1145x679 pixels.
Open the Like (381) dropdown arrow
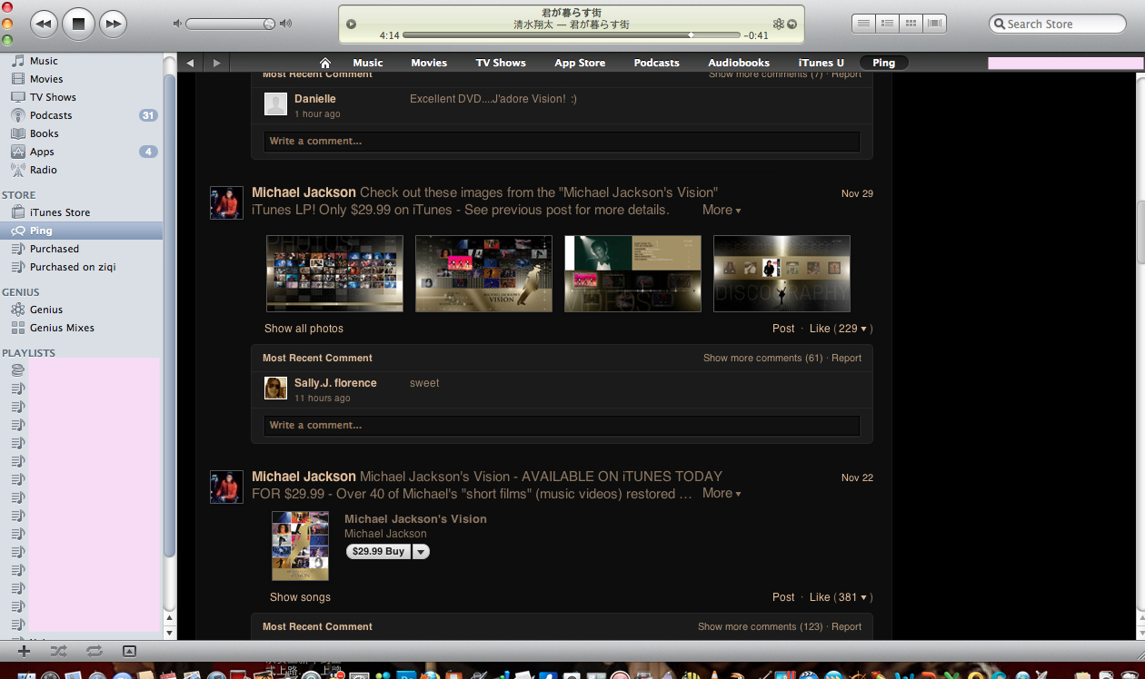(x=864, y=598)
